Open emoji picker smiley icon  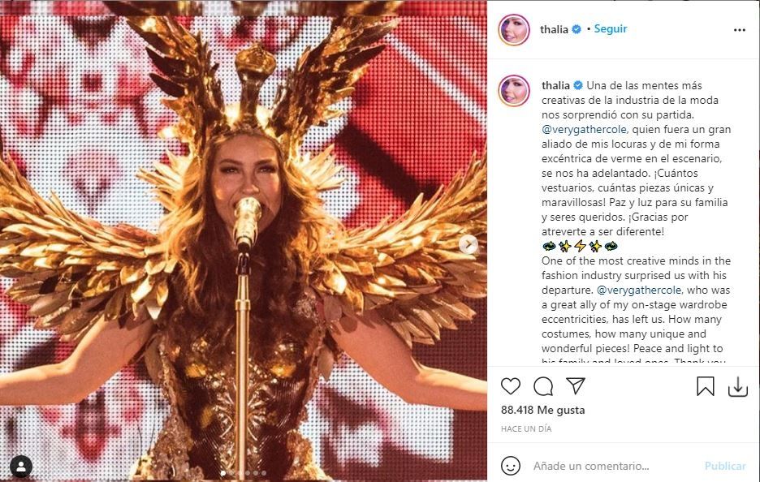(x=511, y=466)
